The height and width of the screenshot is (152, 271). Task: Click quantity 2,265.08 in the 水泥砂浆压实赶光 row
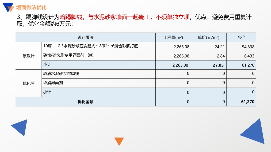pyautogui.click(x=181, y=47)
